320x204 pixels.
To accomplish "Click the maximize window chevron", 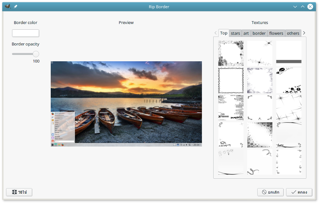I will pos(303,7).
